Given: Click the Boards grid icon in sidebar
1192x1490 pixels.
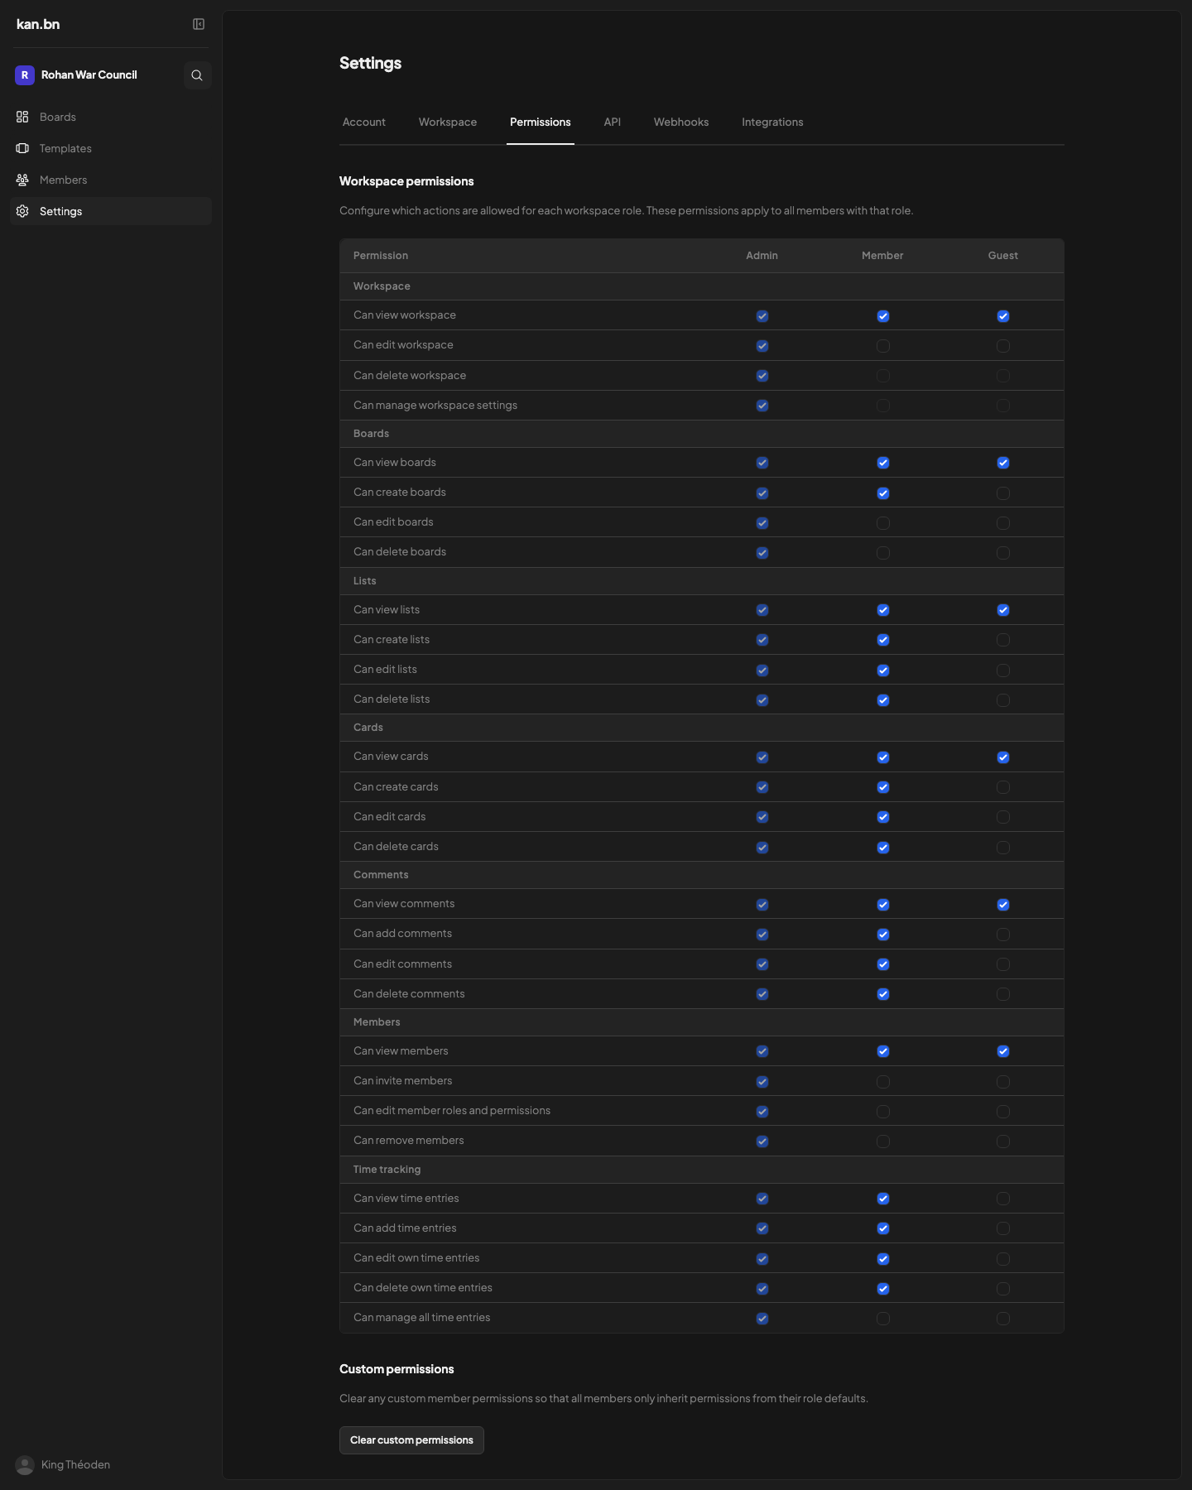Looking at the screenshot, I should tap(22, 117).
